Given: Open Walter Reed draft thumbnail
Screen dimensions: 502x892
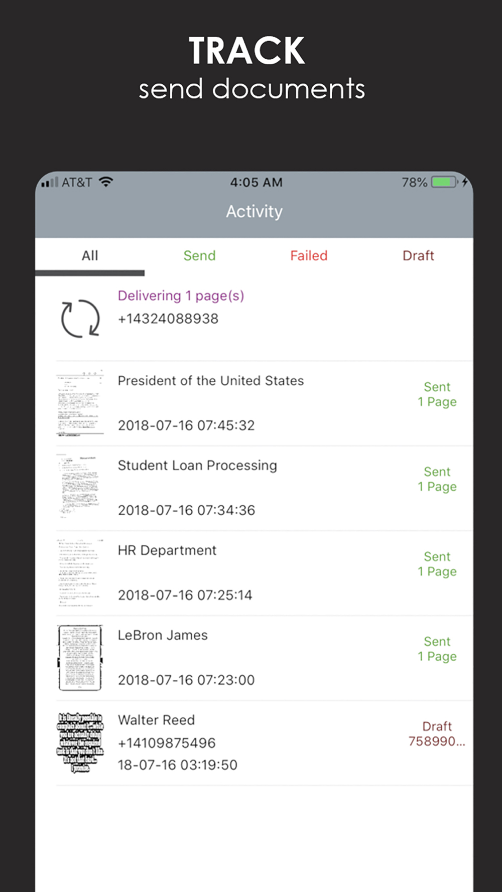Looking at the screenshot, I should point(80,742).
